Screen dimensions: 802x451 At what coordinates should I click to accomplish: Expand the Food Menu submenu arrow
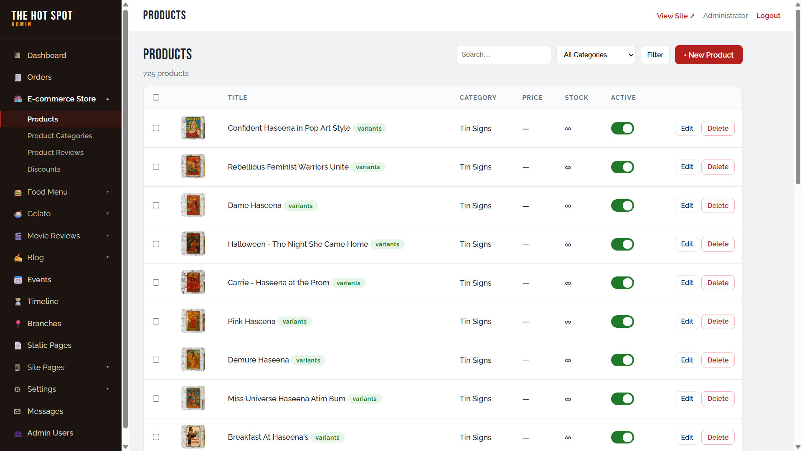click(x=108, y=192)
